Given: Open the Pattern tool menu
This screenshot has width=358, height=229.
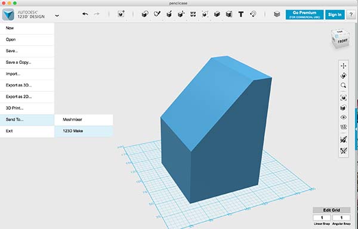Looking at the screenshot, I should 193,14.
